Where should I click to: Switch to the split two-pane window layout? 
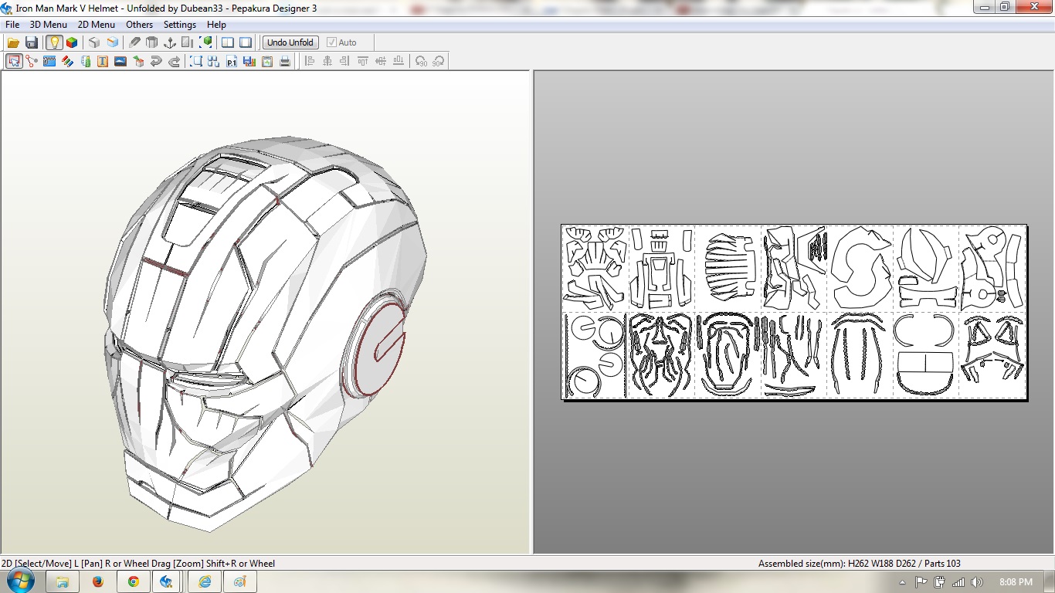[228, 42]
